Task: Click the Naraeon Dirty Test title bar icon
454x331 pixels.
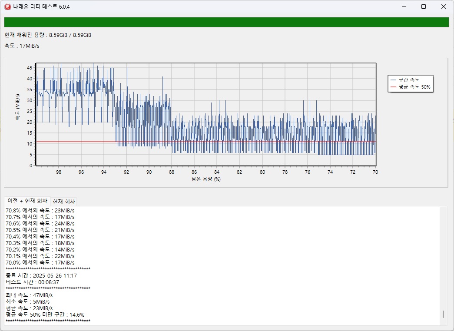Action: pyautogui.click(x=7, y=7)
